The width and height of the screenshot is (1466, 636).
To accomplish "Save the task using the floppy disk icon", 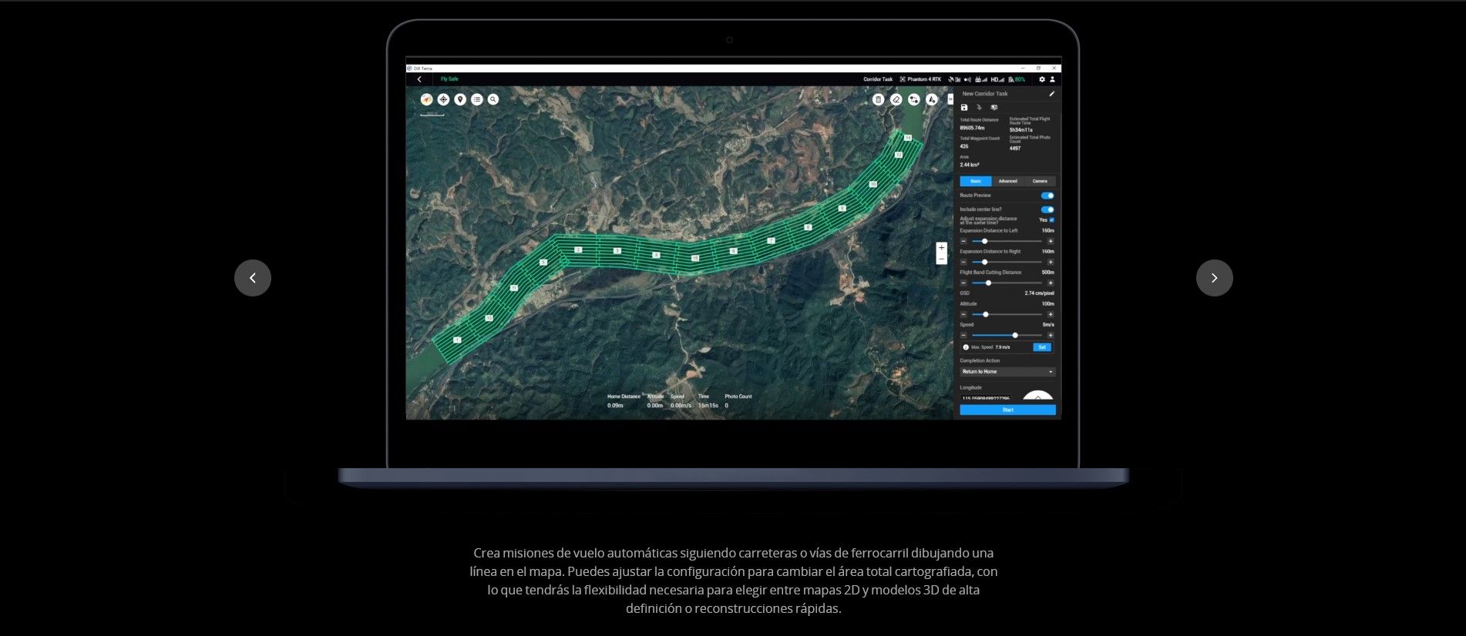I will 964,108.
